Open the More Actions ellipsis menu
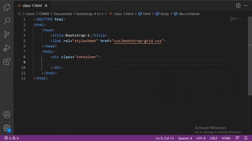This screenshot has width=252, height=141. click(246, 5)
